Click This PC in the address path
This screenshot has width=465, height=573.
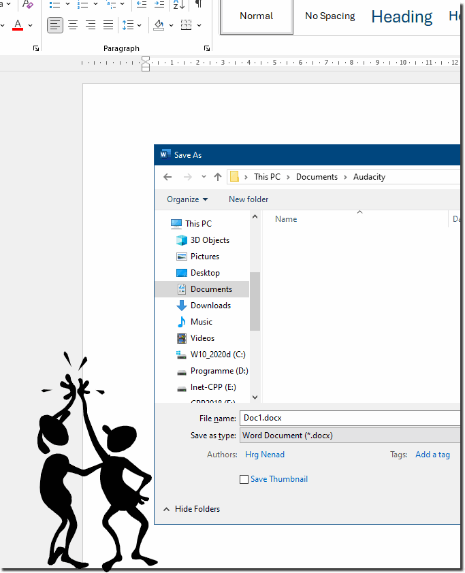tap(267, 177)
